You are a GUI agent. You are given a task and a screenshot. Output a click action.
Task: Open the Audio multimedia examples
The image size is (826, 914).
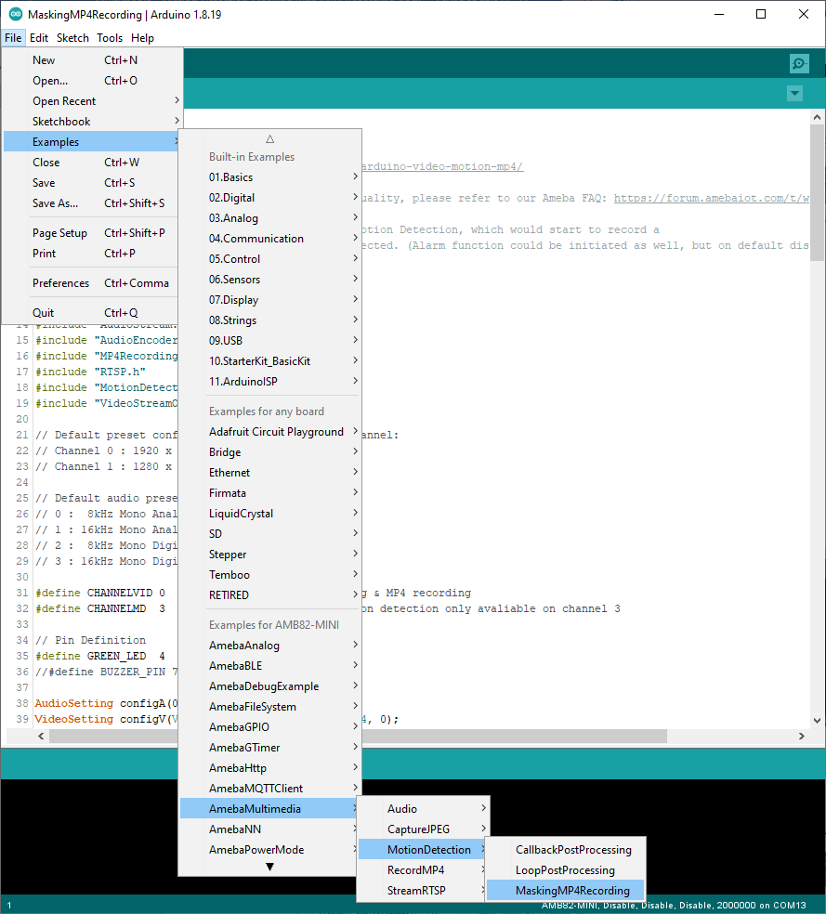click(x=423, y=808)
